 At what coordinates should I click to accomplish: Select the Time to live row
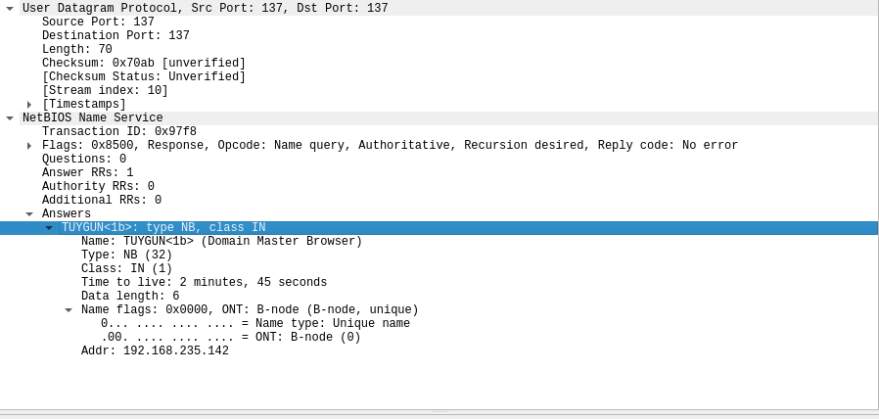tap(204, 282)
